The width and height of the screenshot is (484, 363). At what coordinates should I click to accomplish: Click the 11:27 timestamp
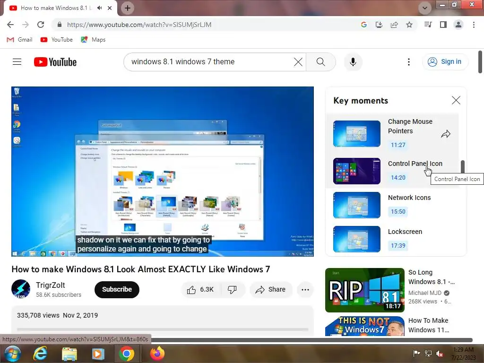[398, 145]
